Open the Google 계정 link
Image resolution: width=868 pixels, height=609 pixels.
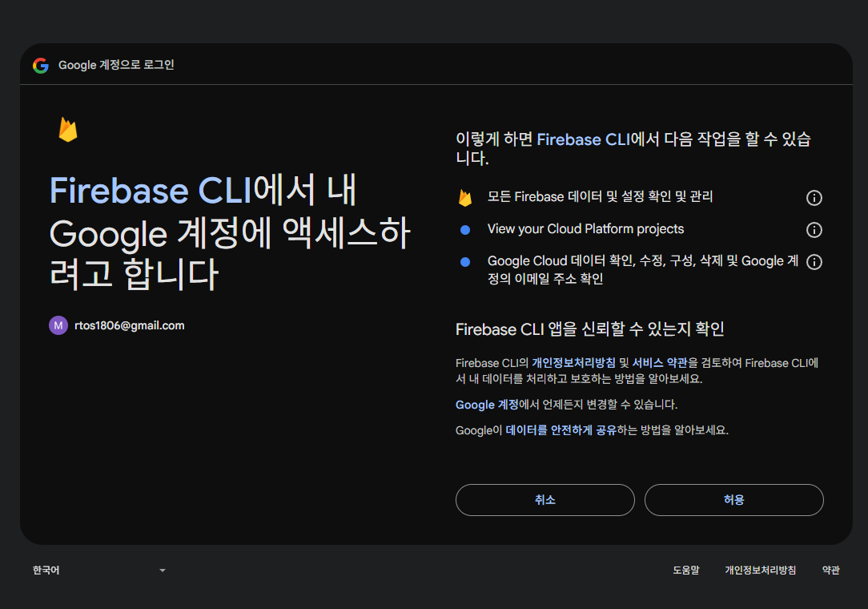(487, 405)
